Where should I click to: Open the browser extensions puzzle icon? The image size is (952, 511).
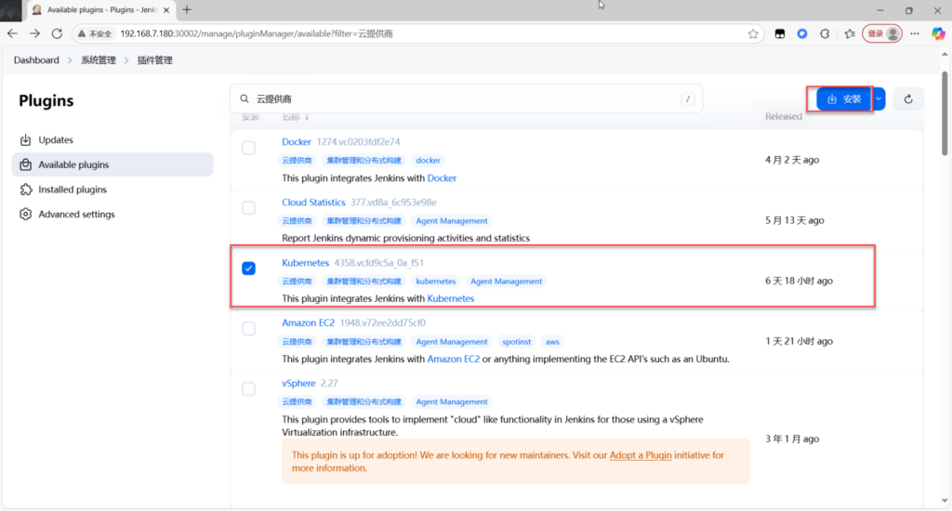click(825, 33)
